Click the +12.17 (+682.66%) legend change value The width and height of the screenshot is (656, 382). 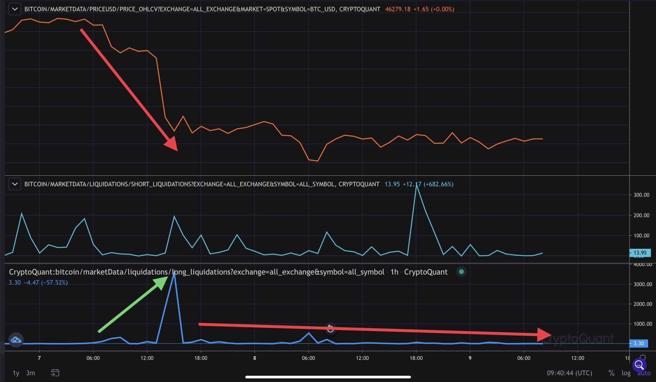(428, 184)
